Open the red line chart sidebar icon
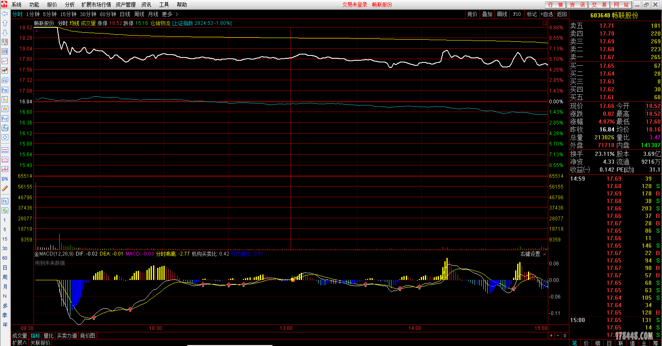 coord(5,61)
